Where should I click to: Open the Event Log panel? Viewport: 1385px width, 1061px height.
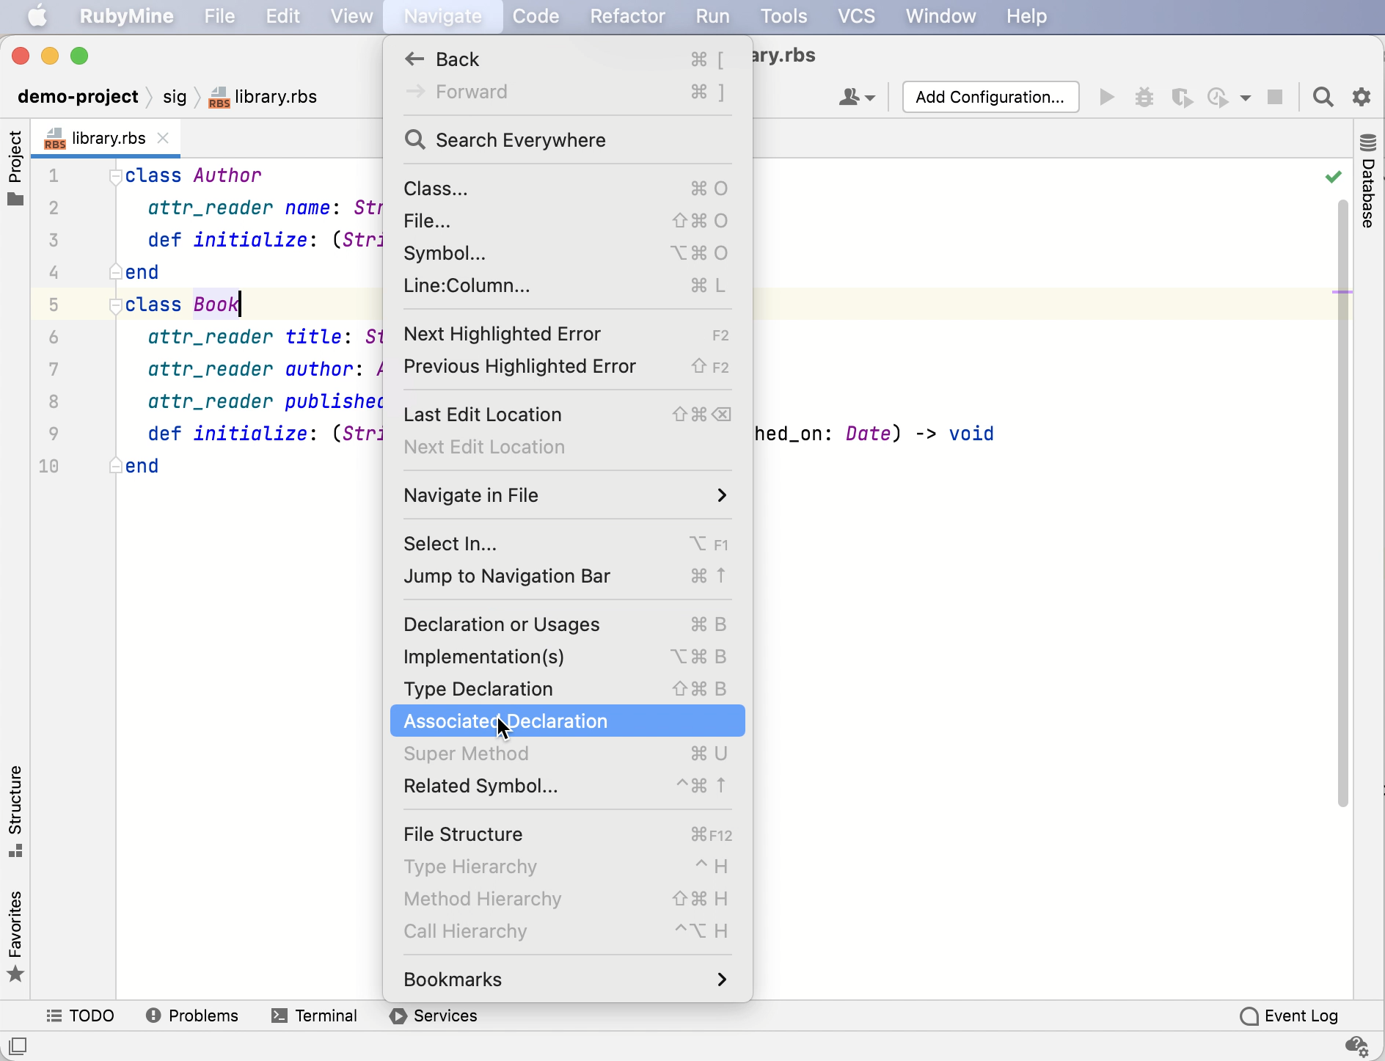click(x=1289, y=1016)
